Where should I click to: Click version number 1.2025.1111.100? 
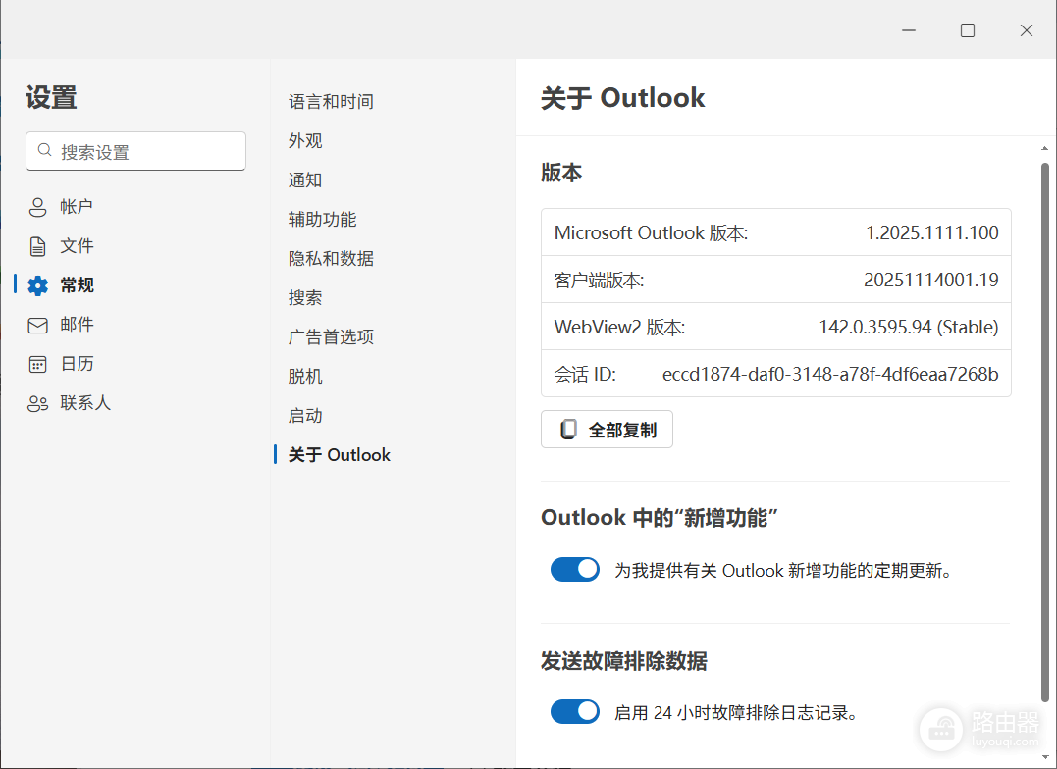(931, 233)
